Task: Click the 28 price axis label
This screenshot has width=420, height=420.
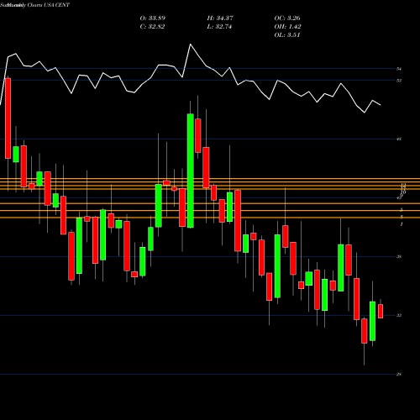Action: click(x=399, y=374)
